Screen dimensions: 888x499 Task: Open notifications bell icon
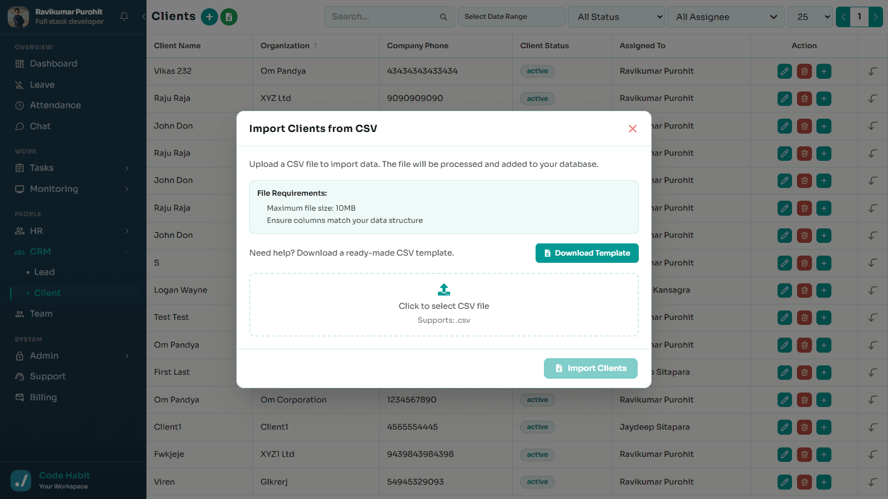pyautogui.click(x=124, y=17)
